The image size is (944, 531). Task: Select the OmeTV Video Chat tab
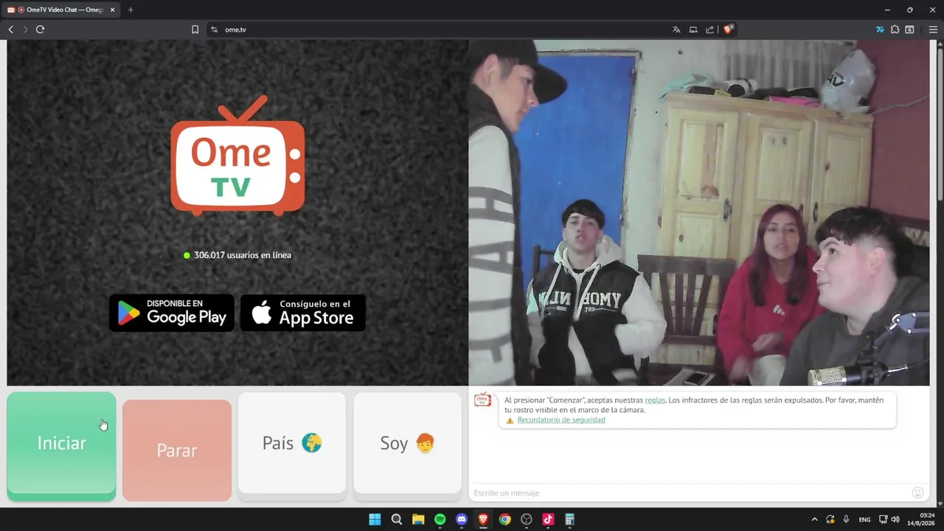[62, 10]
